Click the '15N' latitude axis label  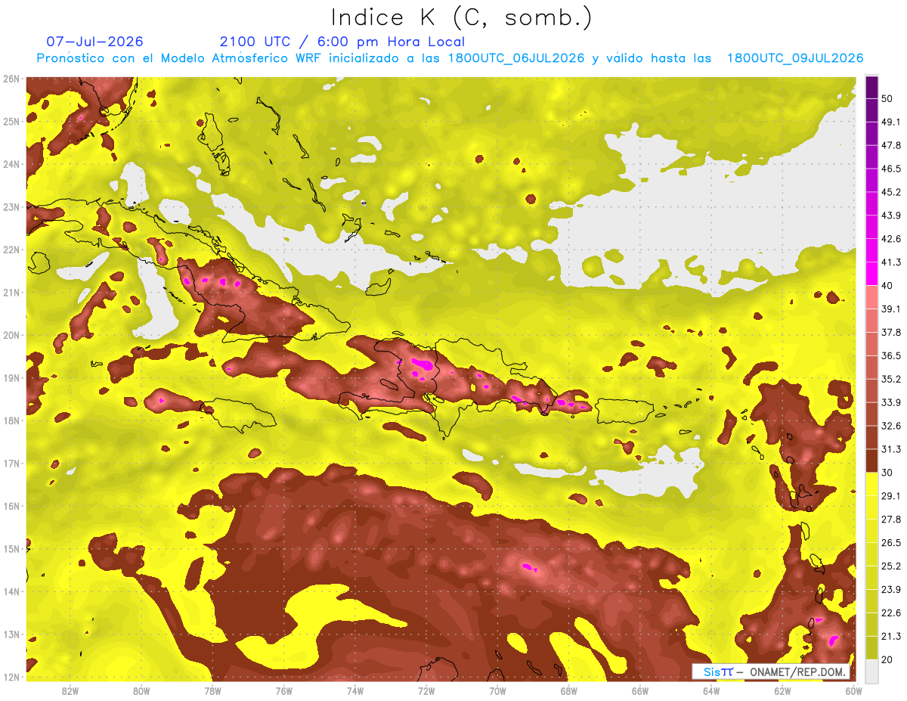tap(11, 548)
